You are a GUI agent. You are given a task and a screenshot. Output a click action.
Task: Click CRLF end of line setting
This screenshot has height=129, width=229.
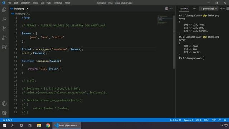(206, 120)
